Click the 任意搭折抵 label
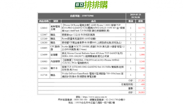183x104 pixels. click(x=128, y=84)
